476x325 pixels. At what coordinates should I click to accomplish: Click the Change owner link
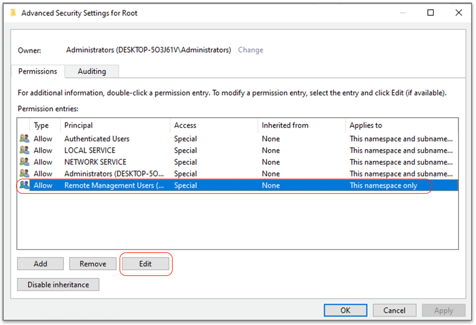click(250, 50)
